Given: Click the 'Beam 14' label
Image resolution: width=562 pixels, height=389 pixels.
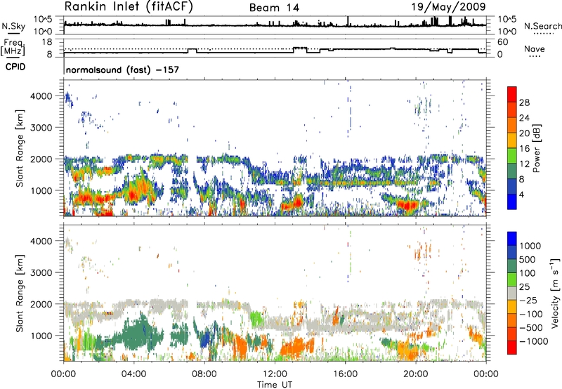Looking at the screenshot, I should click(274, 8).
